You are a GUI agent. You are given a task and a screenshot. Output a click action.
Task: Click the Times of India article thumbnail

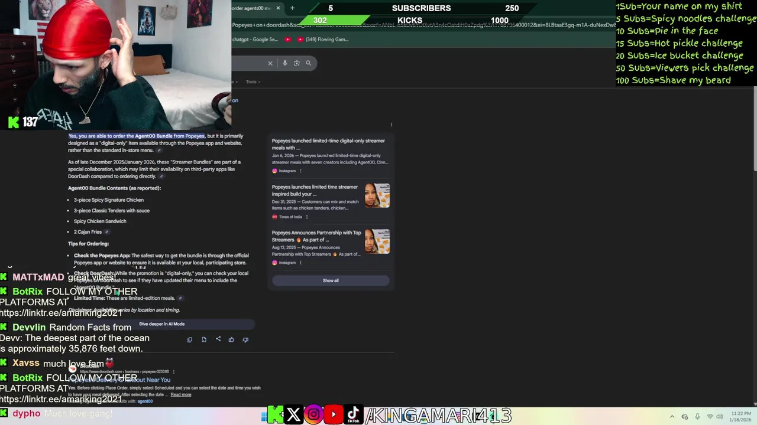377,195
